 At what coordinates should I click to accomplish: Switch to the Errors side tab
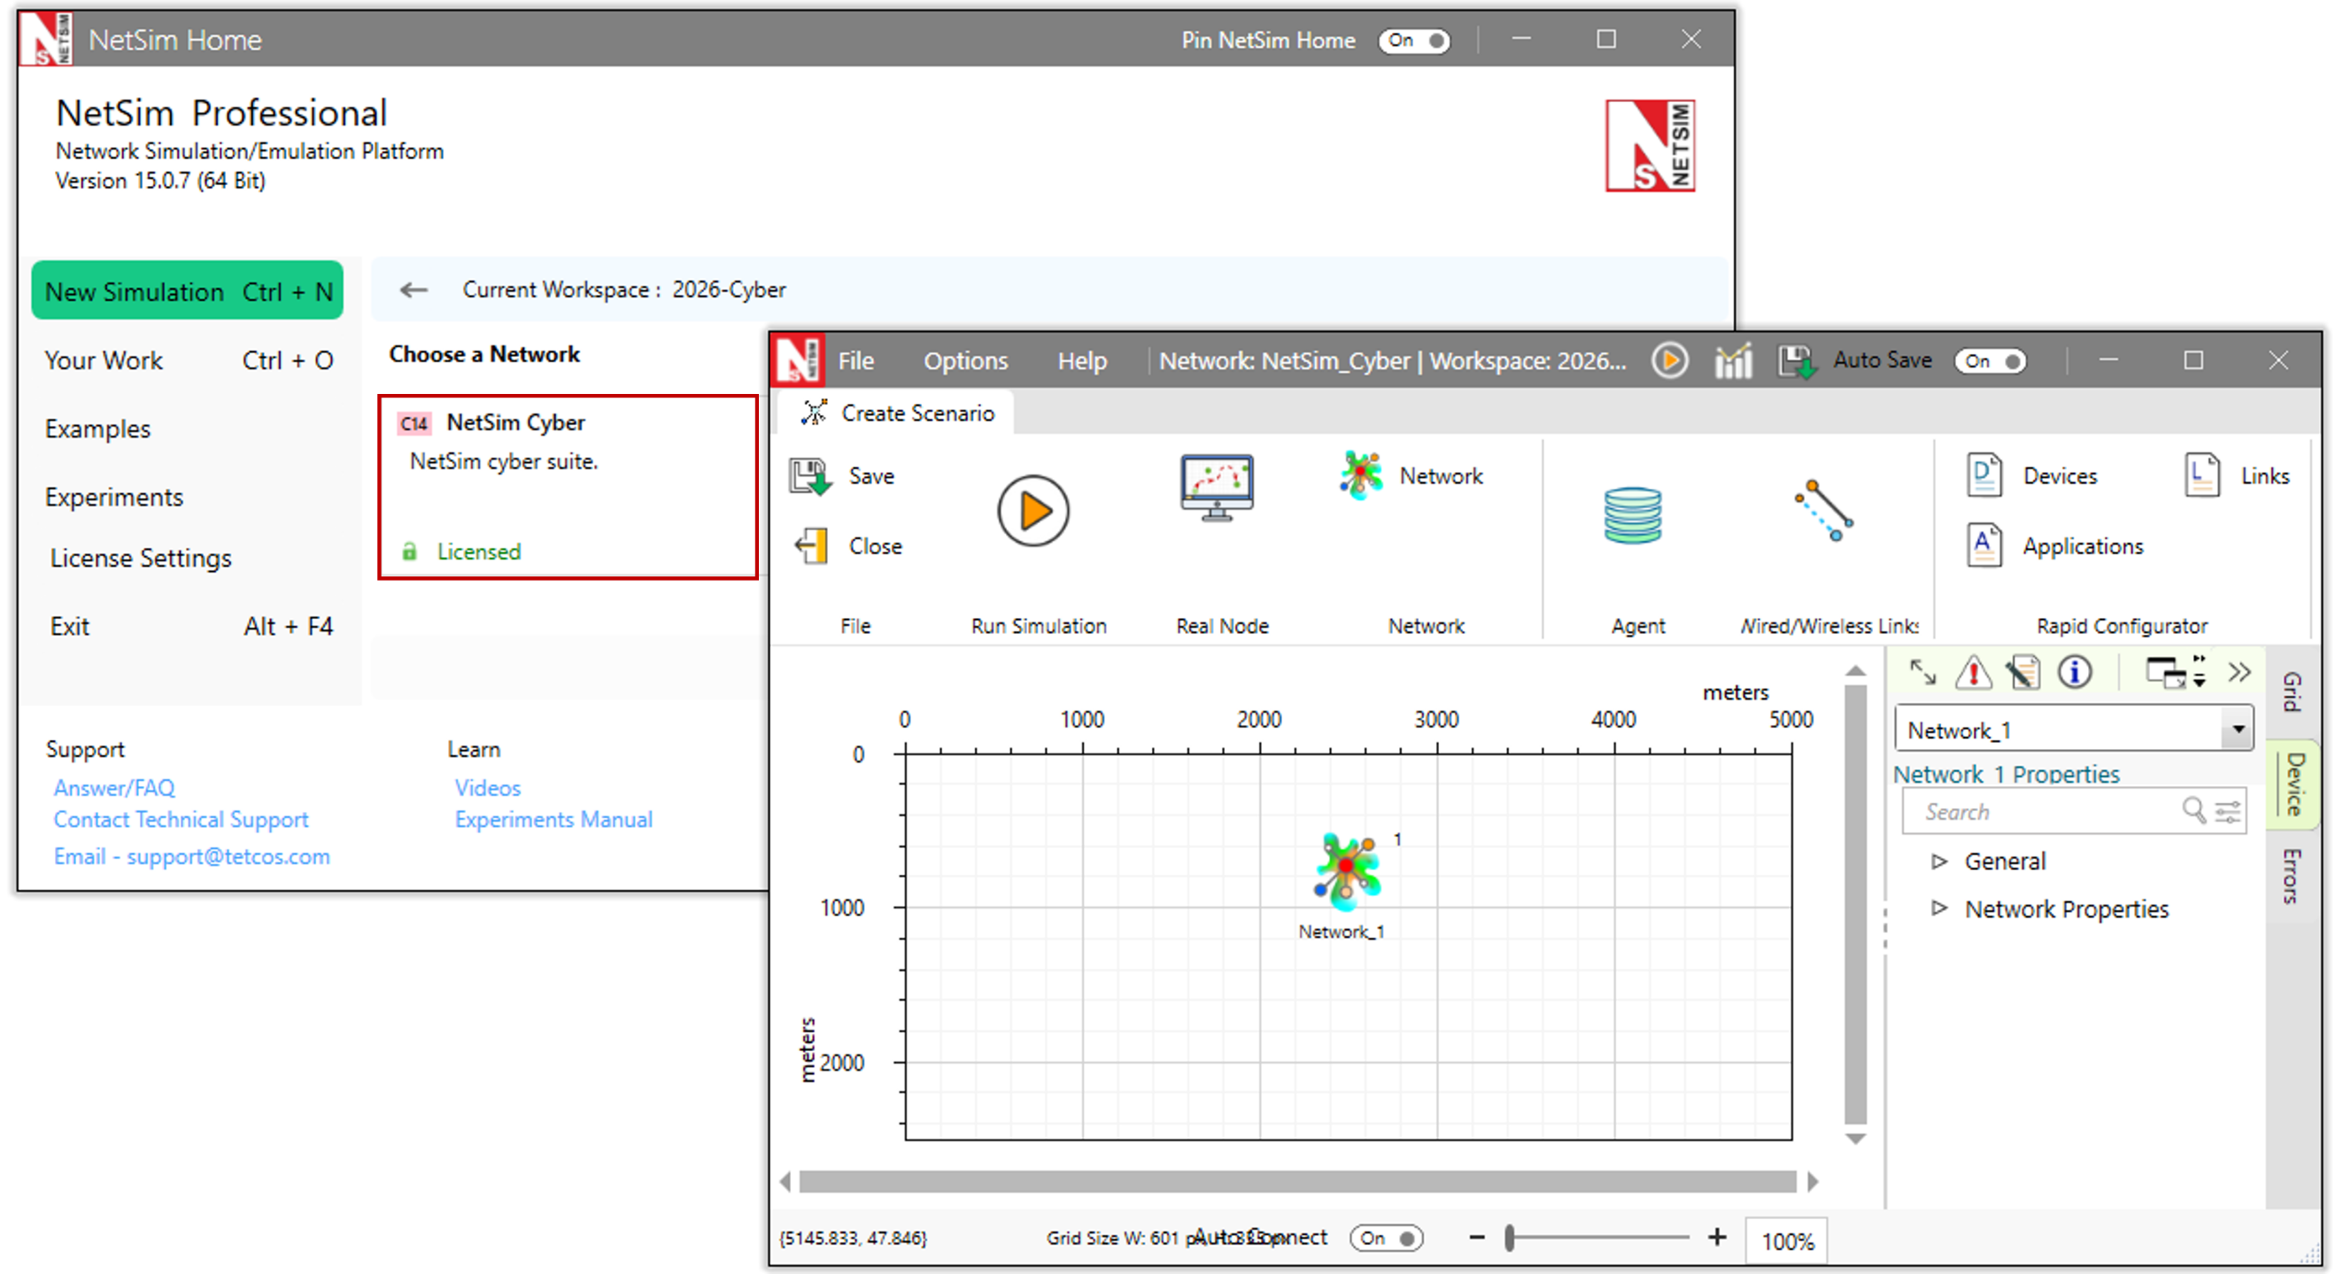pos(2292,874)
